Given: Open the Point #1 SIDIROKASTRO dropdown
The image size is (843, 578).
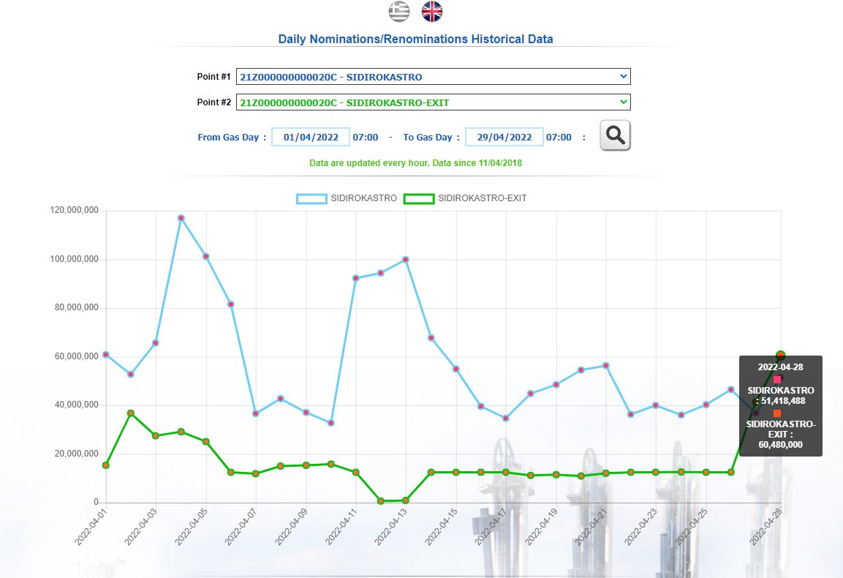Looking at the screenshot, I should point(434,76).
